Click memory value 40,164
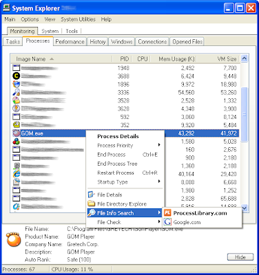Viewport: 259px width, 275px height. click(186, 174)
